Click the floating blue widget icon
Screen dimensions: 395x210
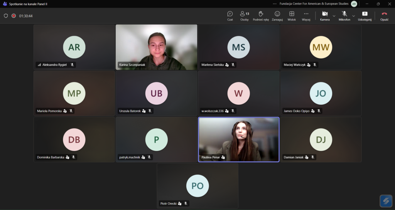(x=386, y=201)
